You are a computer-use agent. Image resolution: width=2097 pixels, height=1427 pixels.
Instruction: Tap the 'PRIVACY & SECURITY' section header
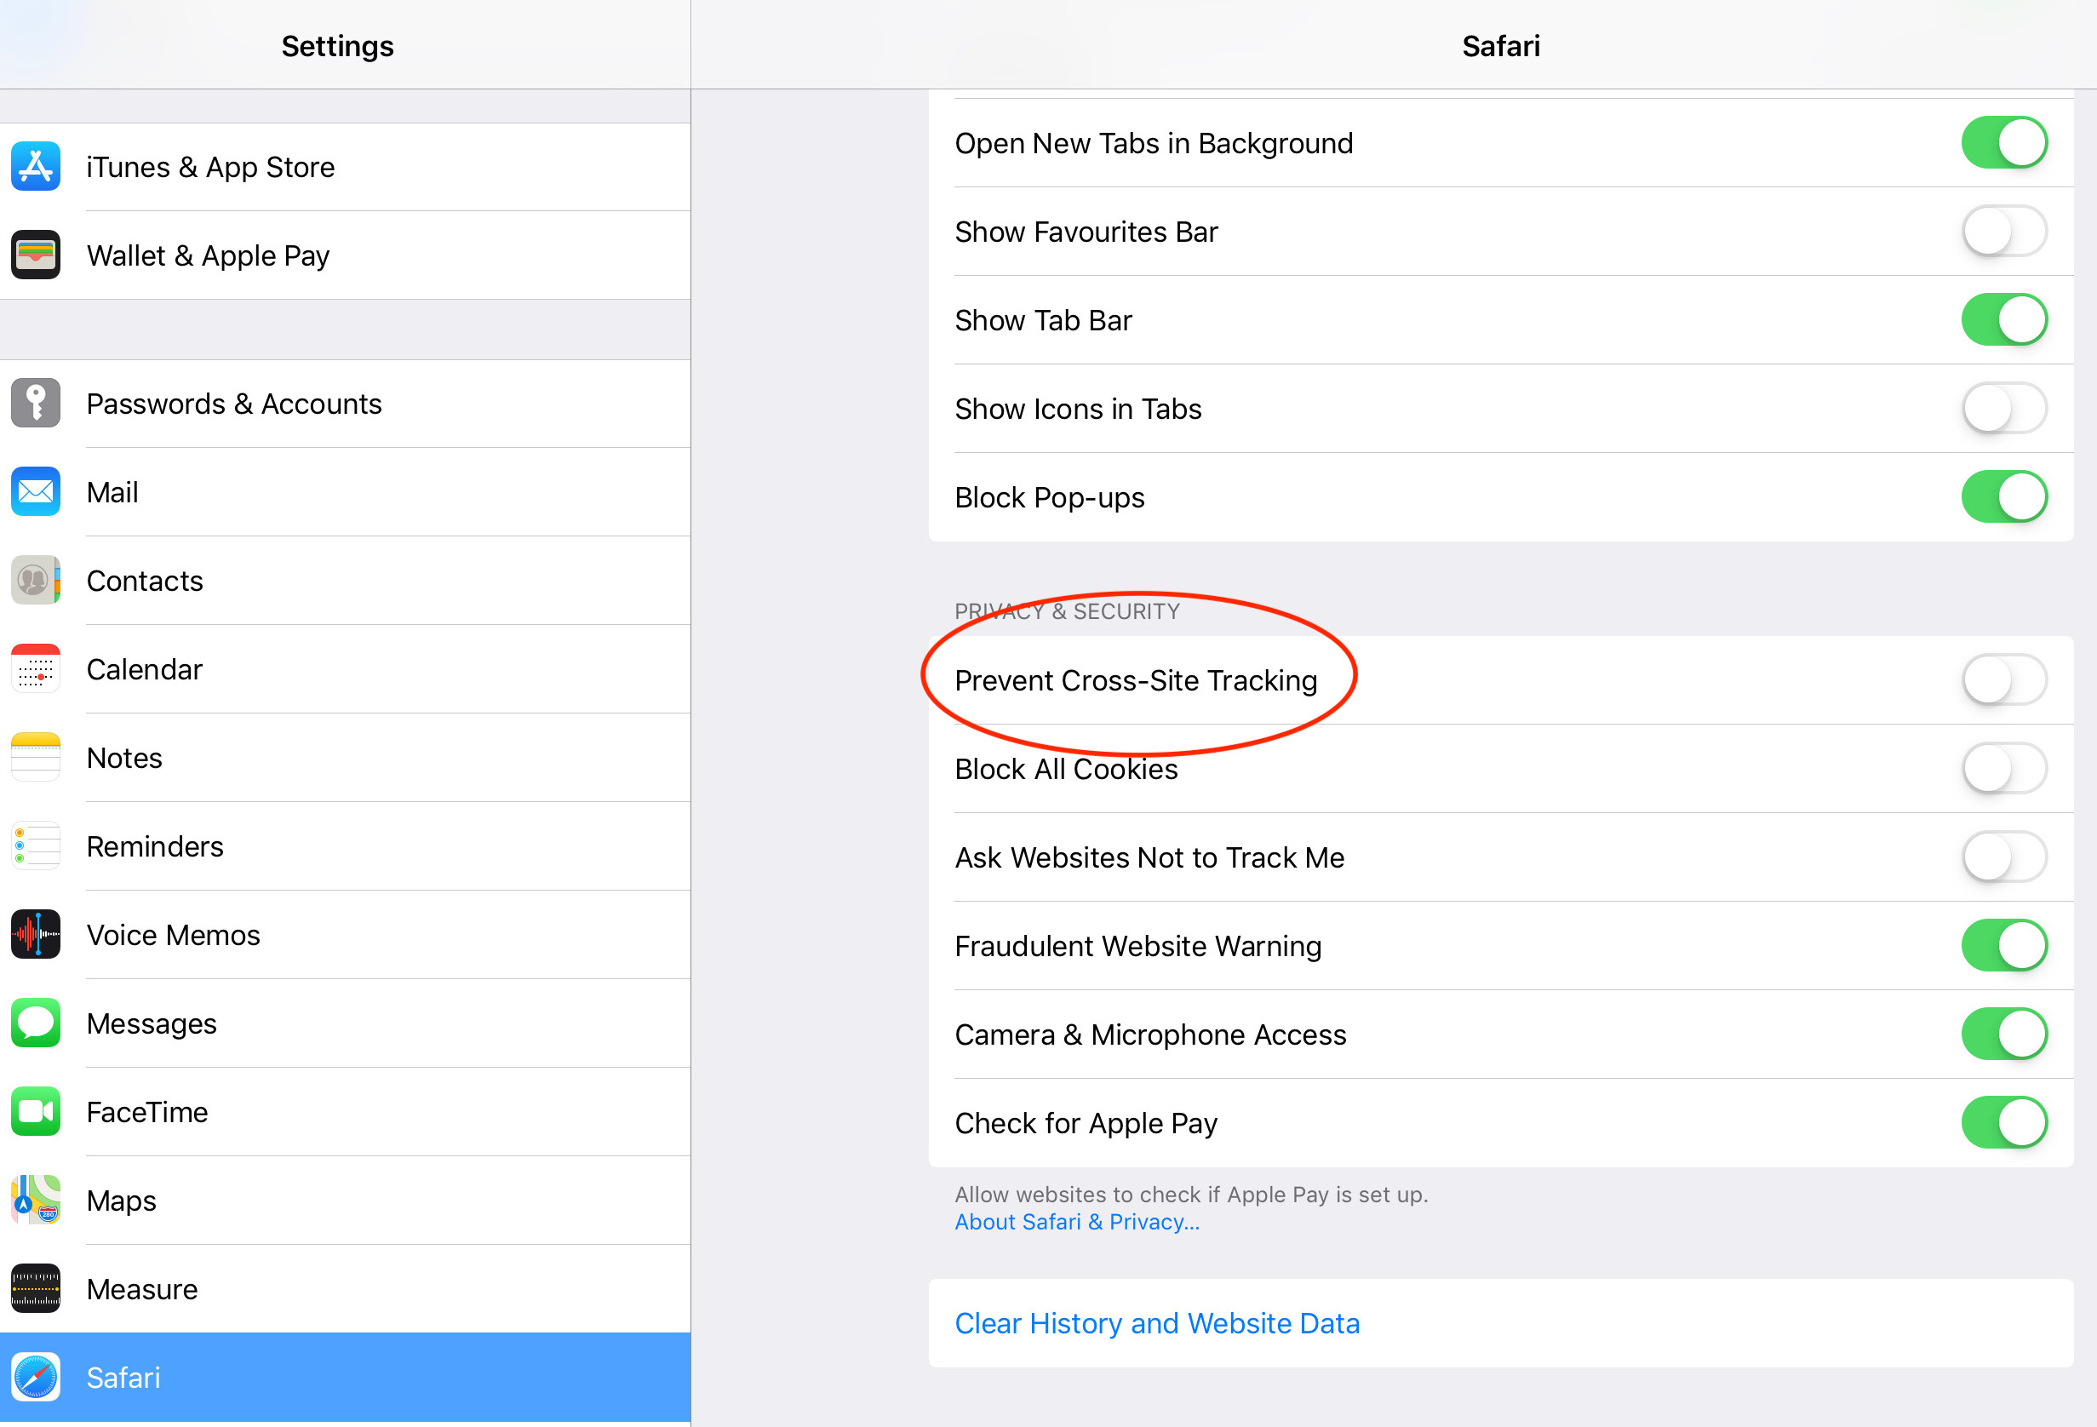coord(1068,611)
